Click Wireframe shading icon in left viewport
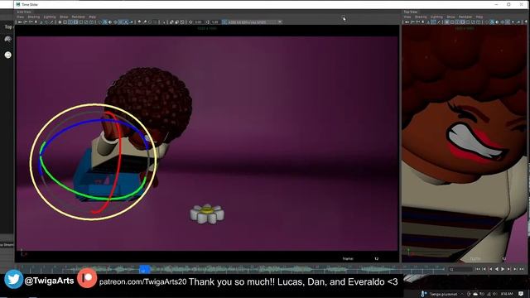The image size is (530, 298). (99, 22)
